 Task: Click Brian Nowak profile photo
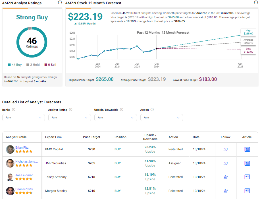click(10, 191)
